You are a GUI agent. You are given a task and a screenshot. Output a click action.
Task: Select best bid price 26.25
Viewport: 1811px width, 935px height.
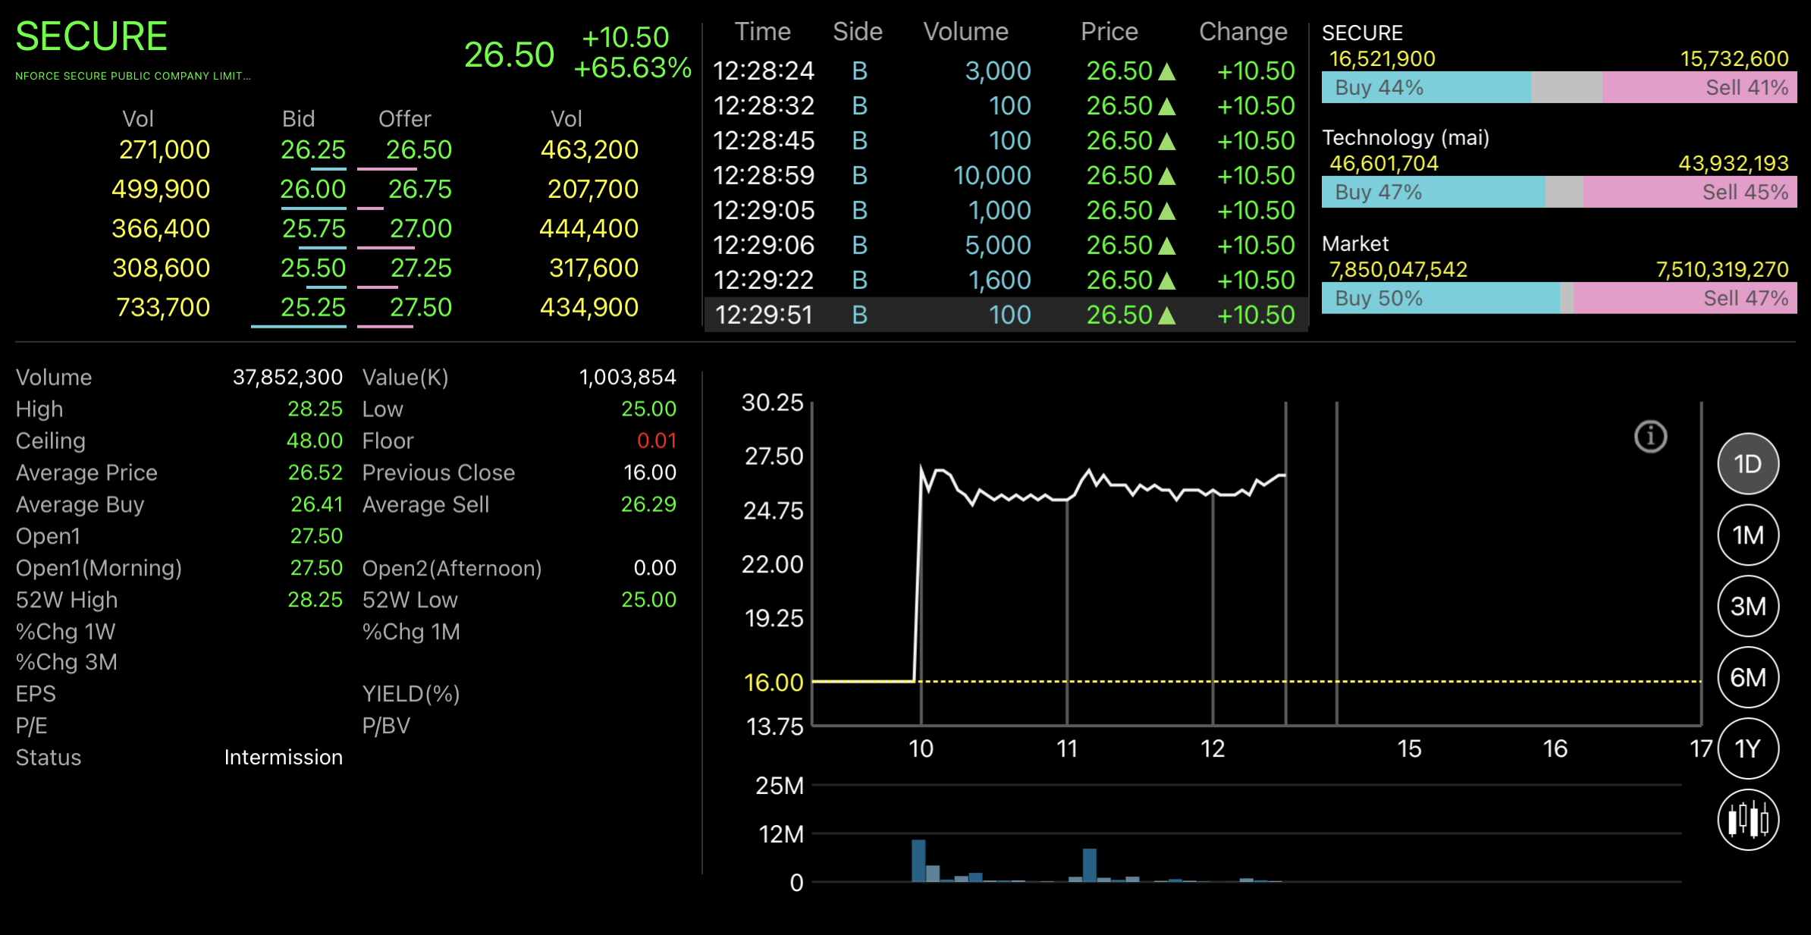(x=313, y=149)
